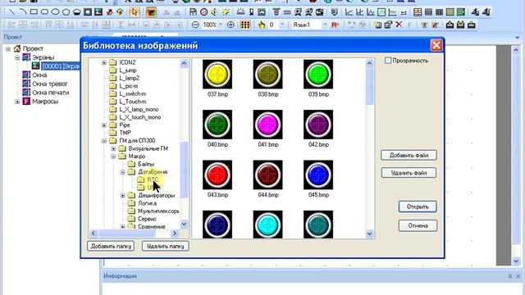Select the rectangle drawing tool
This screenshot has width=525, height=295.
tap(34, 12)
